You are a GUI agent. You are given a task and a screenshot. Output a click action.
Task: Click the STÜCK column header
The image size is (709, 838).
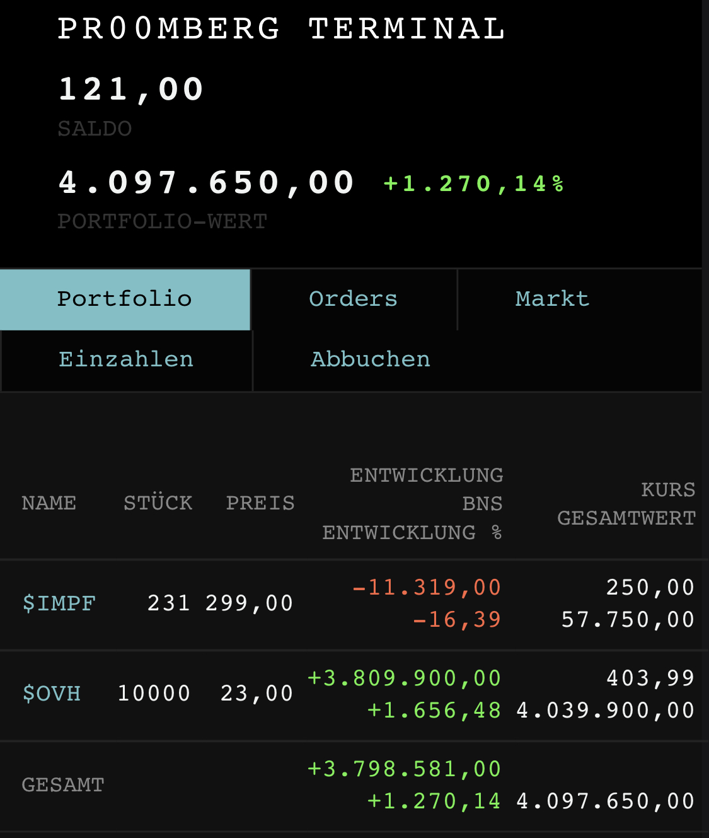point(158,503)
